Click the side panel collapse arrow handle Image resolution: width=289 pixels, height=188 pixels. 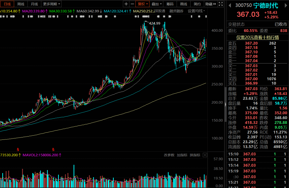225,105
